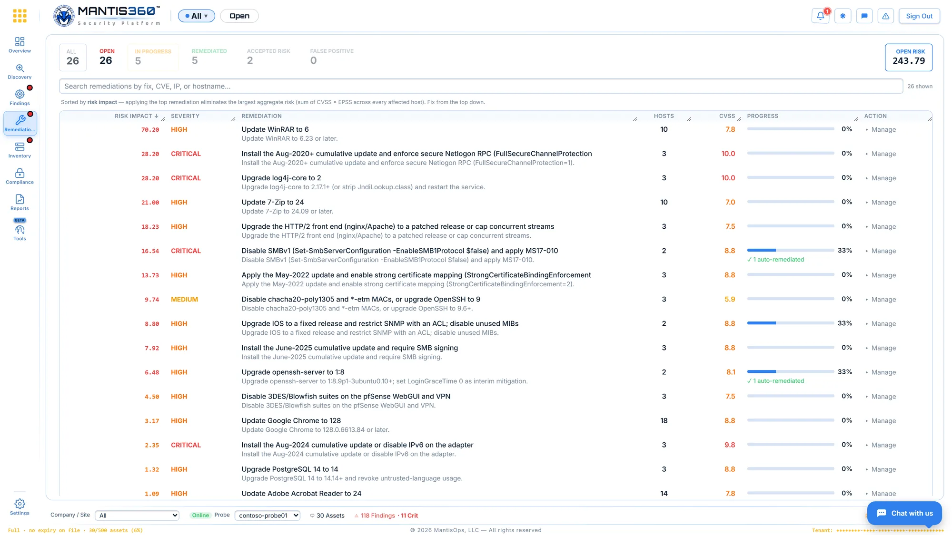Screen dimensions: 952x535
Task: Select Remediation wrench icon
Action: (20, 120)
